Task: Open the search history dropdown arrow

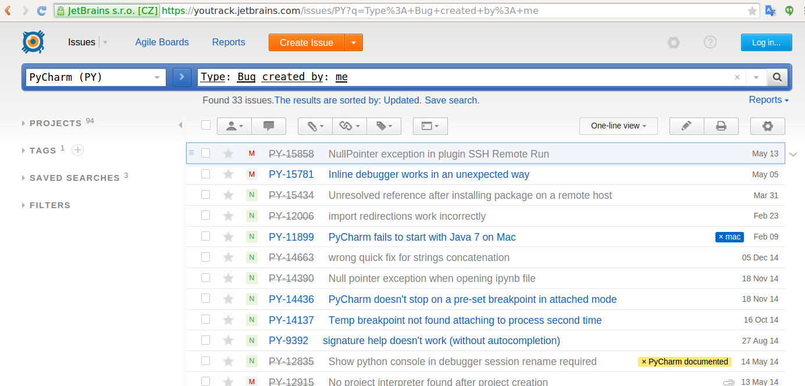Action: [x=756, y=77]
